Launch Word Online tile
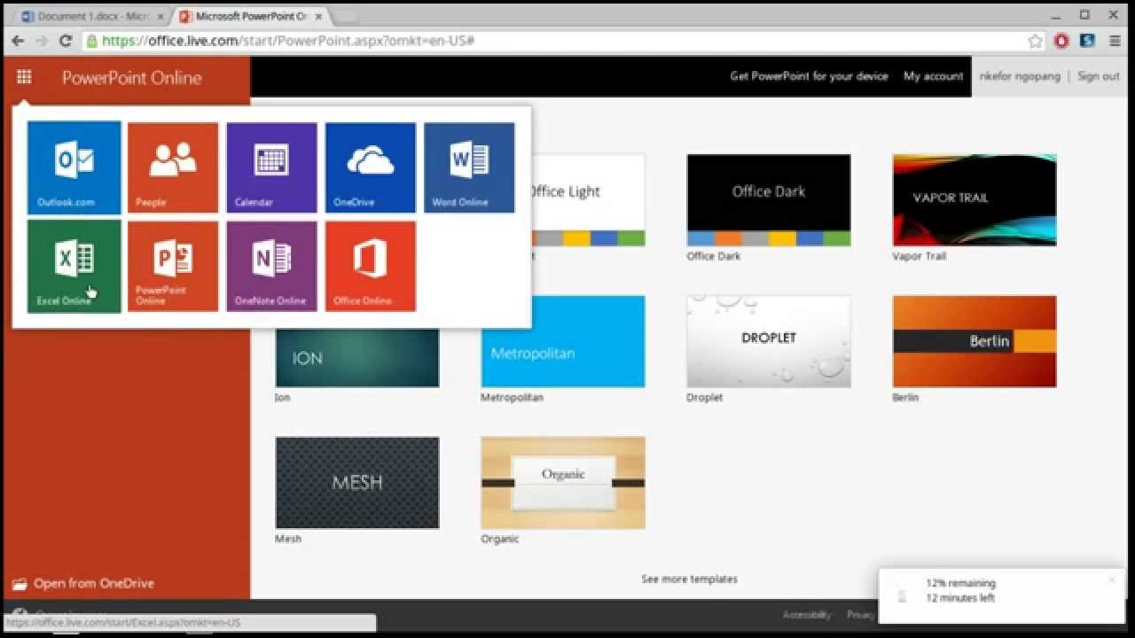This screenshot has height=638, width=1135. pyautogui.click(x=469, y=167)
